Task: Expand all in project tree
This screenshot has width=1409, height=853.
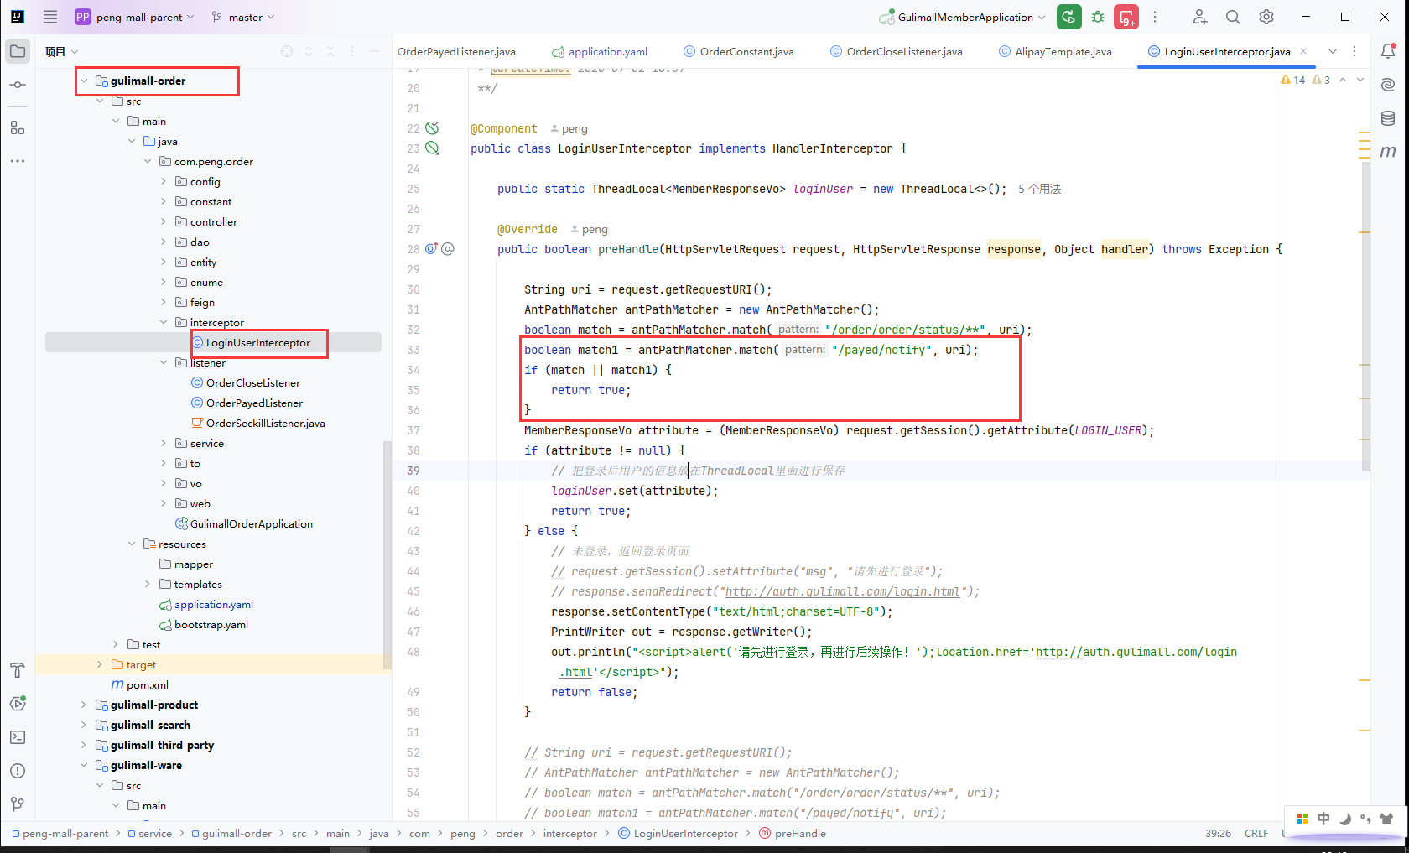Action: (309, 51)
